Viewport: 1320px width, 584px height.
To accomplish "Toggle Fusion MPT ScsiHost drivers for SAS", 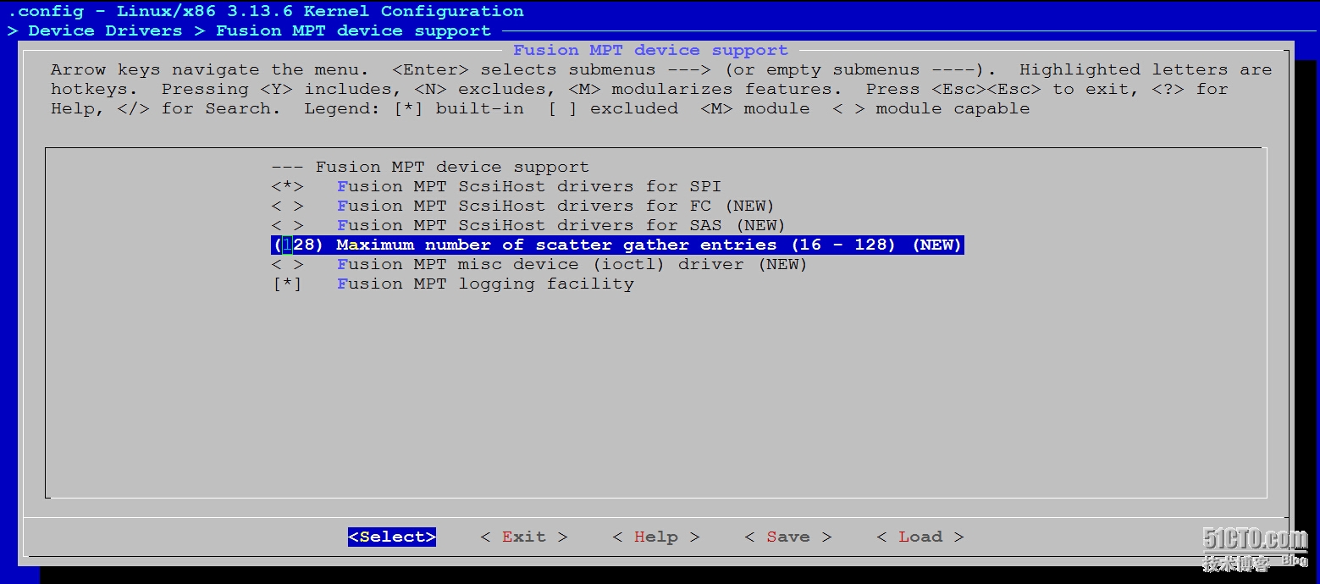I will 528,225.
